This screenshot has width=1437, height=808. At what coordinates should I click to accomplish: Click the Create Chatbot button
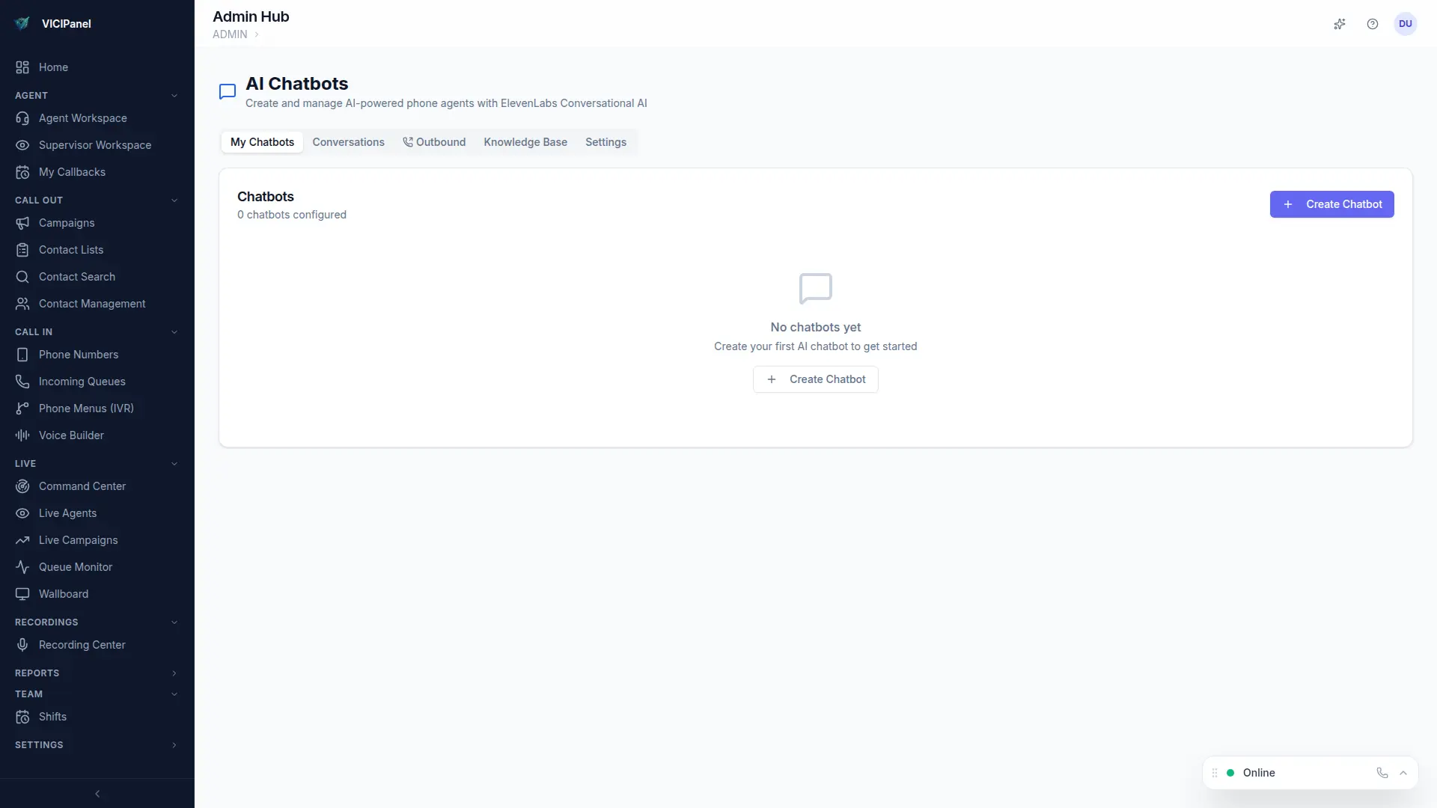(1331, 204)
